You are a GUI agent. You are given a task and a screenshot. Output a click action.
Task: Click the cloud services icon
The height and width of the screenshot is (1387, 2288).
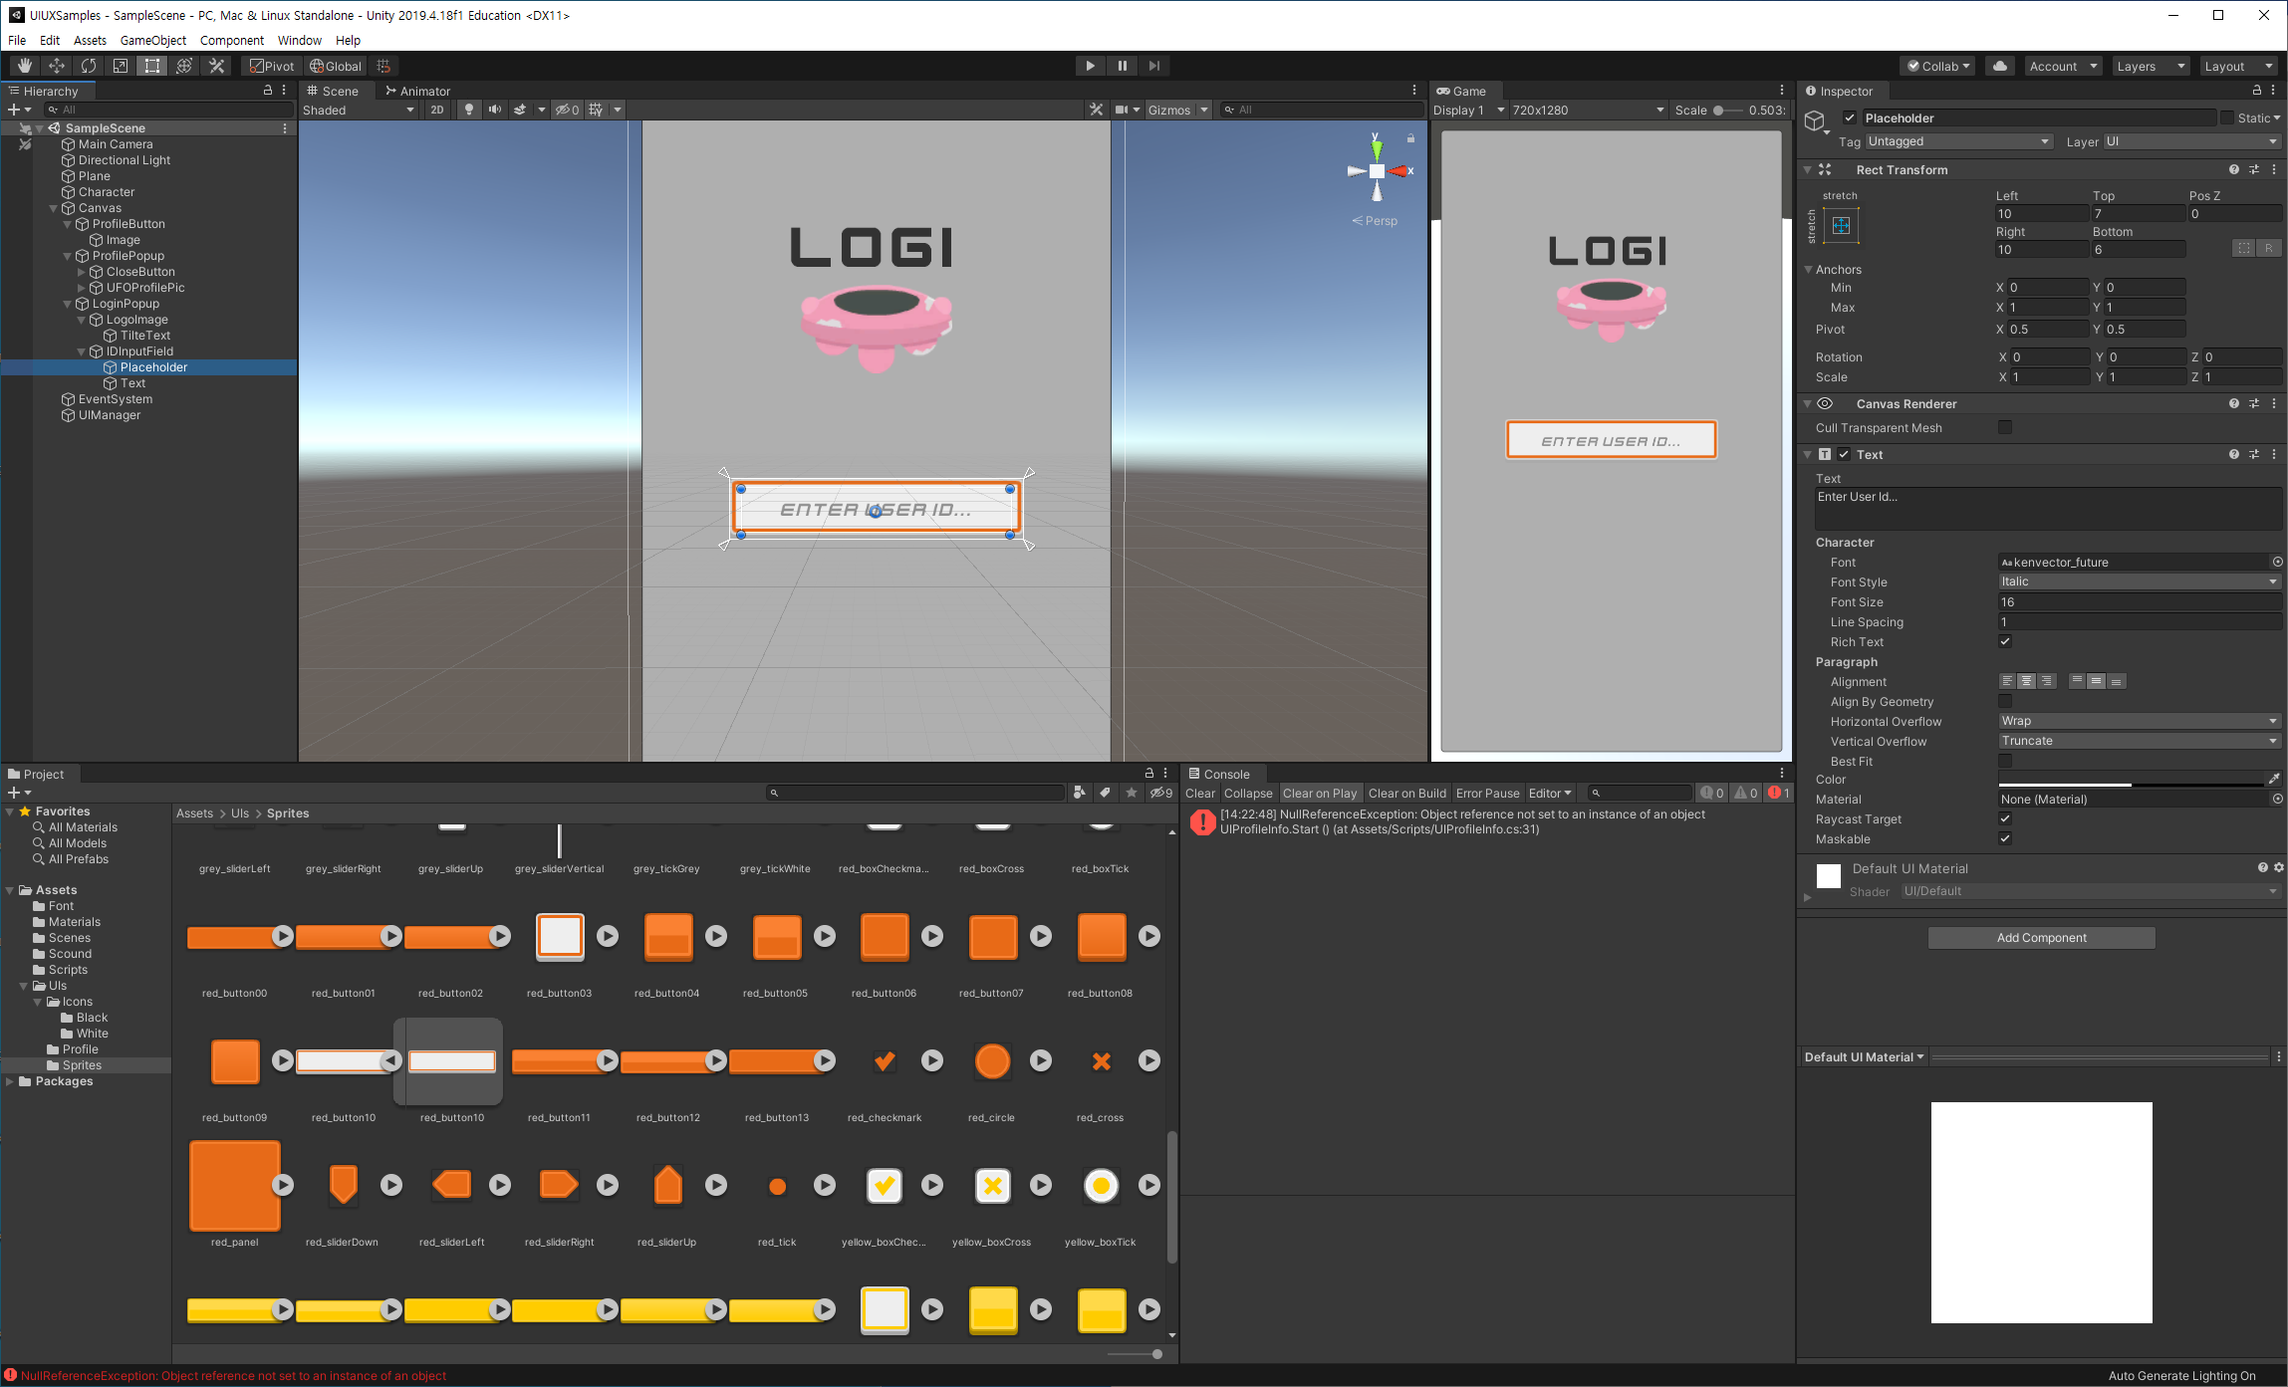[1999, 66]
